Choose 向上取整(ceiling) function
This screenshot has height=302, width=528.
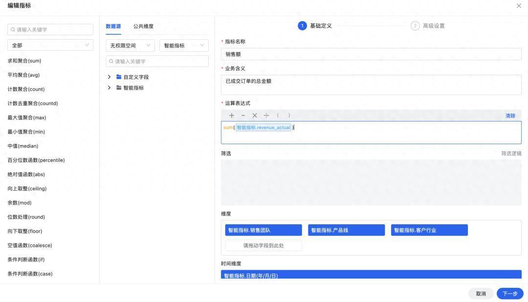click(x=27, y=189)
